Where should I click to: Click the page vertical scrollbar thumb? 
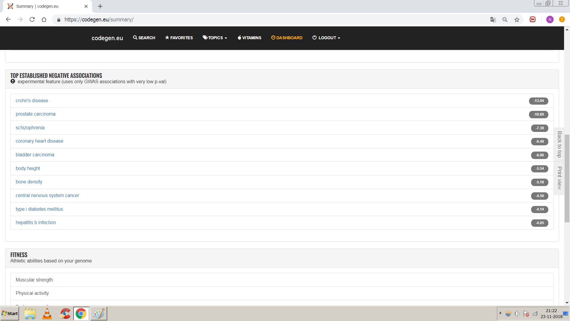pos(567,178)
